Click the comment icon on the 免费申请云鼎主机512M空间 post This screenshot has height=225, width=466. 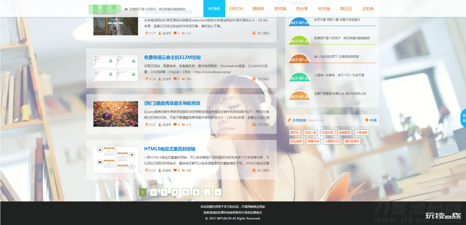coord(175,79)
